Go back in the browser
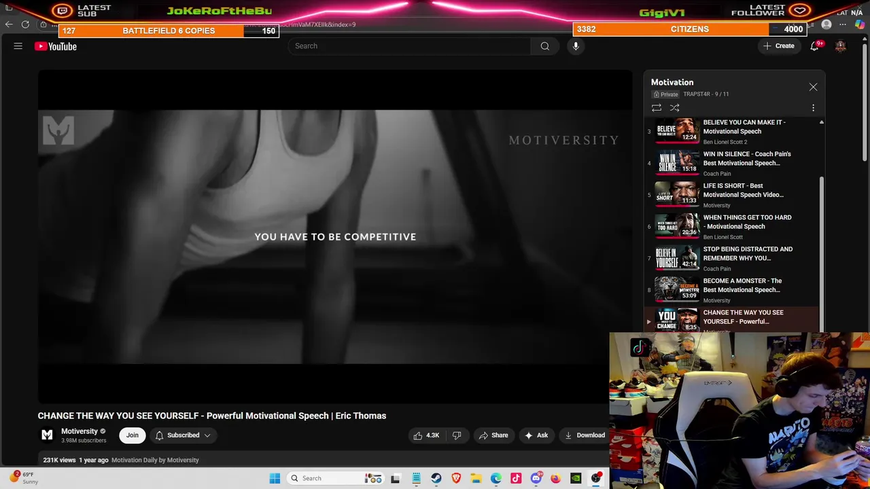This screenshot has width=870, height=489. click(x=8, y=24)
